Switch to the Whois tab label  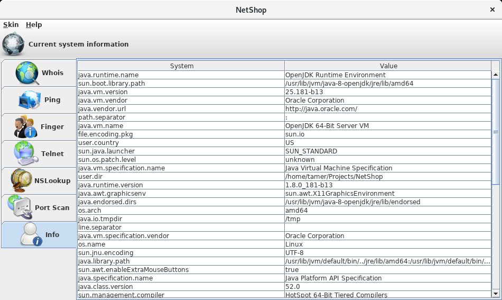pyautogui.click(x=52, y=73)
